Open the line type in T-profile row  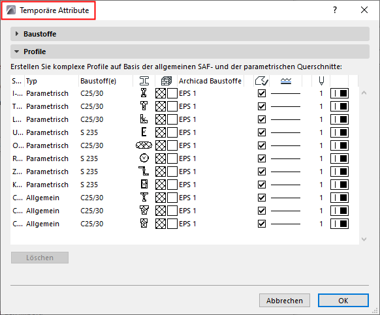285,106
